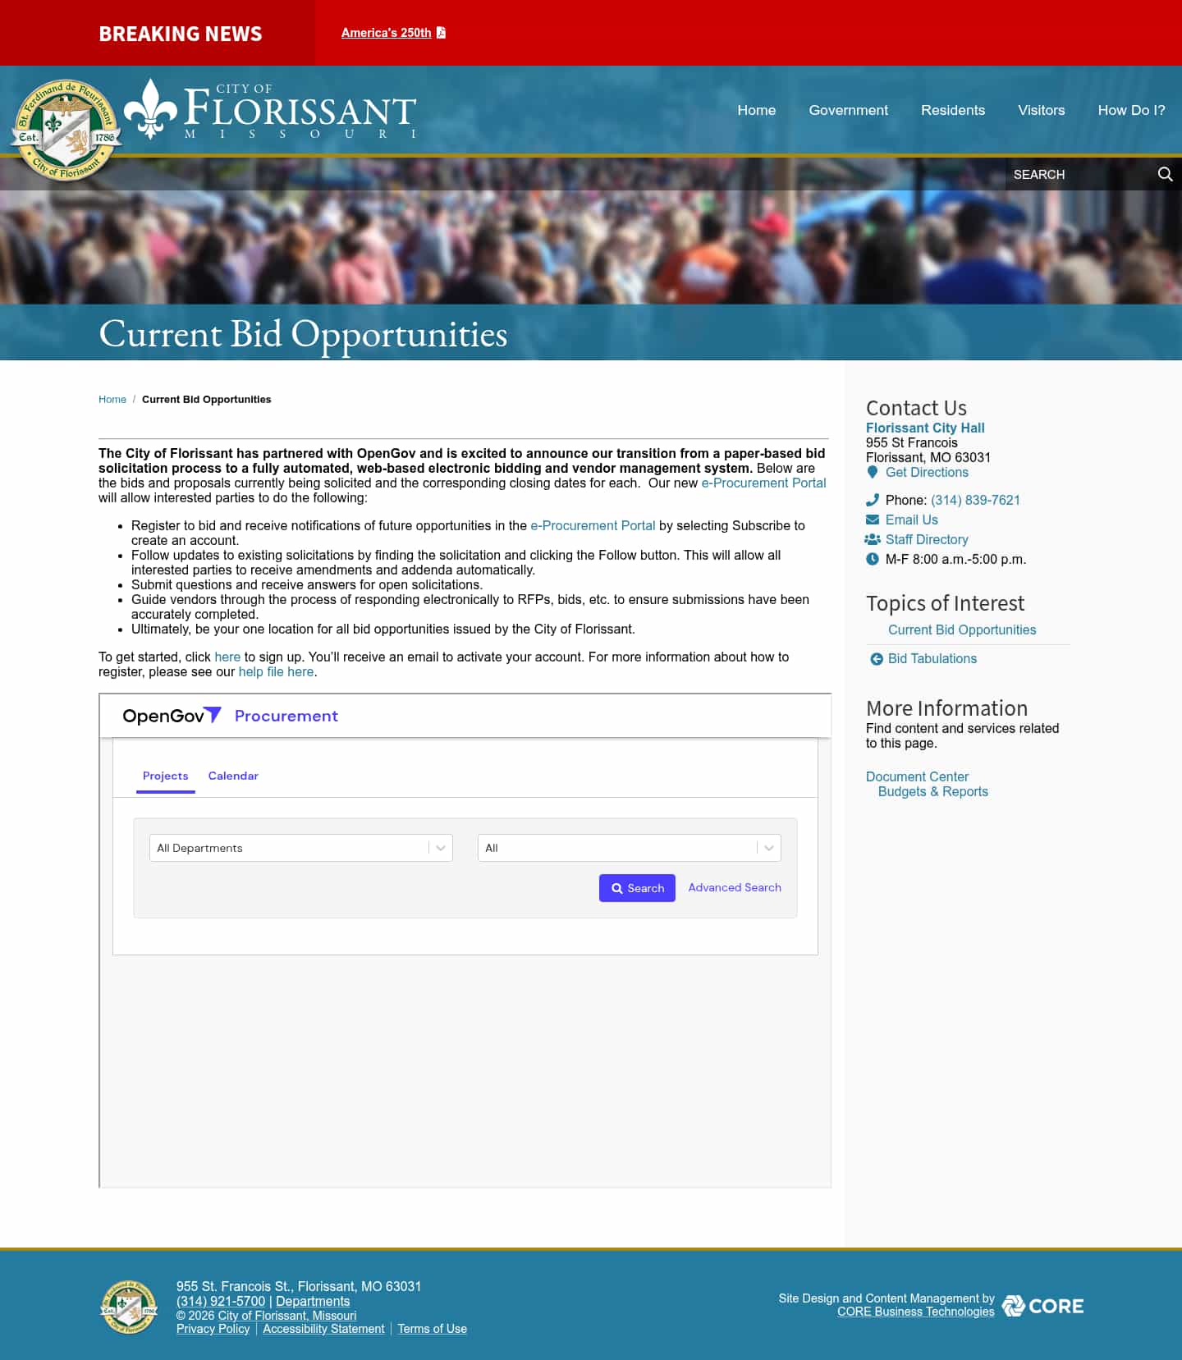The image size is (1182, 1360).
Task: Open Get Directions link
Action: 927,472
